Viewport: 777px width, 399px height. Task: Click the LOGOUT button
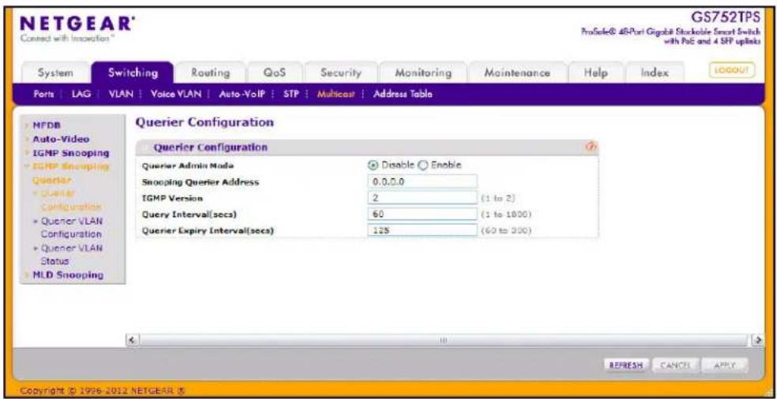point(734,71)
